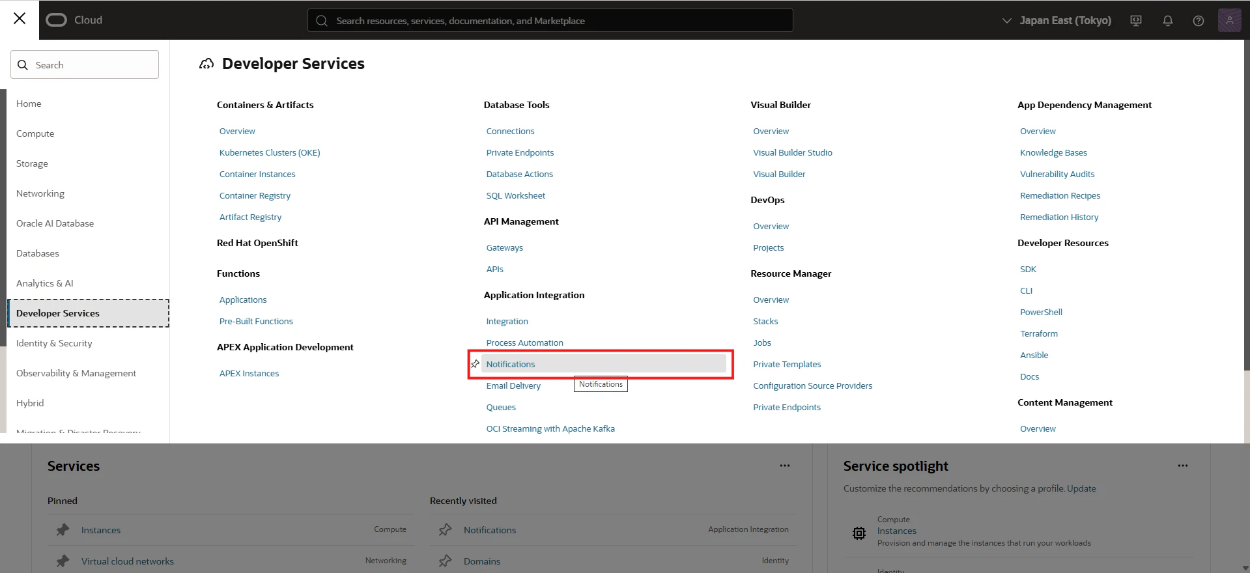Open OCI Streaming with Apache Kafka link
Viewport: 1250px width, 573px height.
550,428
